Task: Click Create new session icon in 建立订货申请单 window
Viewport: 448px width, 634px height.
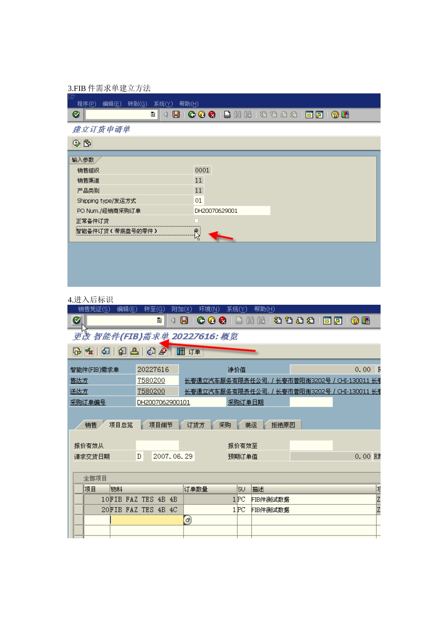Action: [309, 115]
